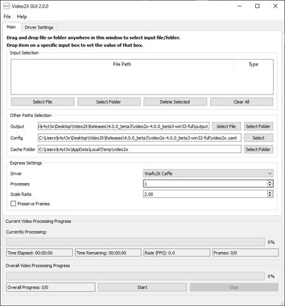Image resolution: width=285 pixels, height=306 pixels.
Task: Click the greyed-out Stop button
Action: (x=234, y=288)
